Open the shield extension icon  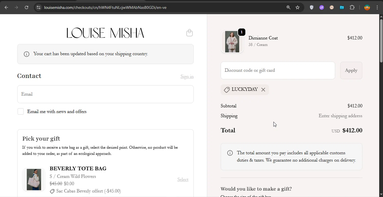pos(312,7)
